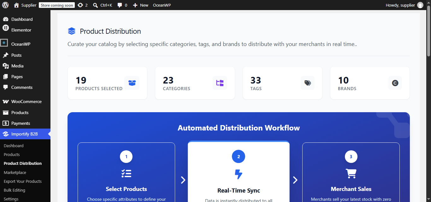
Task: Open Export Your Products submenu
Action: coord(23,181)
